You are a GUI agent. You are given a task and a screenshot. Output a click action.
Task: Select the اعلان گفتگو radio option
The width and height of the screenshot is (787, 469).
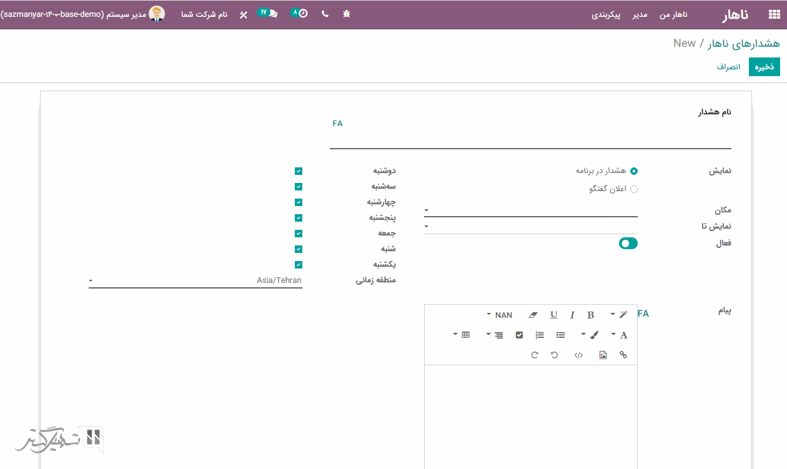(x=634, y=189)
